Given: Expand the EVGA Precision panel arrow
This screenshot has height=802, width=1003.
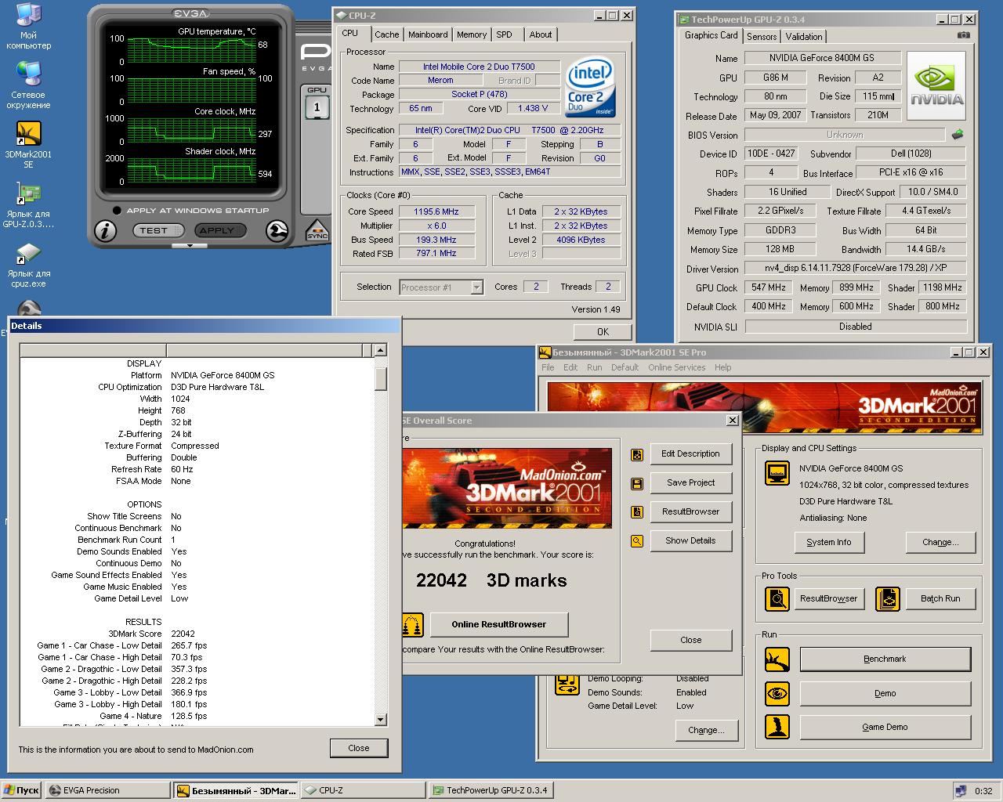Looking at the screenshot, I should click(x=189, y=246).
